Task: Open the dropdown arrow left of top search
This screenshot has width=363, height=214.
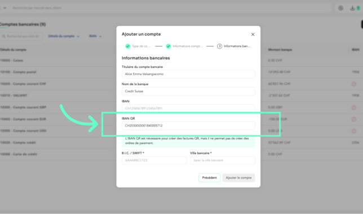Action: point(5,8)
